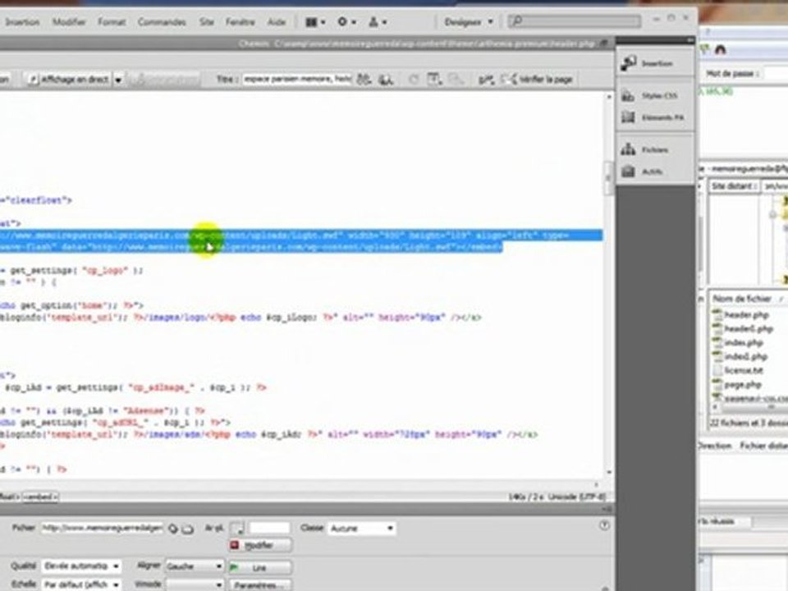Open the Insertion menu

pyautogui.click(x=21, y=22)
